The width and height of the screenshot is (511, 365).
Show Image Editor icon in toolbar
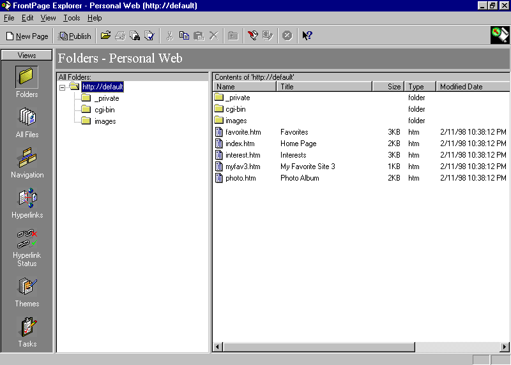[268, 36]
